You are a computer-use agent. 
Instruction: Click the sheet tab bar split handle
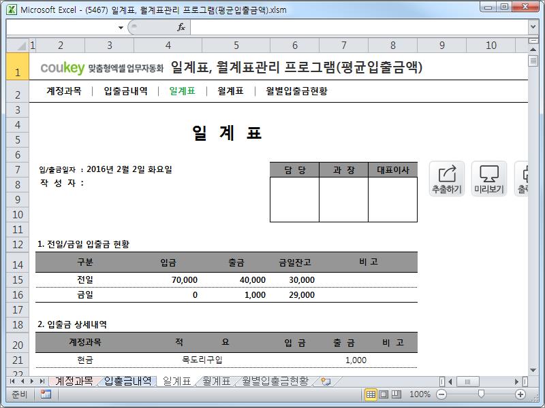(x=442, y=381)
